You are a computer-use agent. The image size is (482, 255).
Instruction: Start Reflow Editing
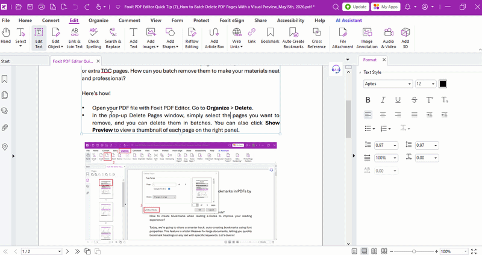click(x=192, y=38)
